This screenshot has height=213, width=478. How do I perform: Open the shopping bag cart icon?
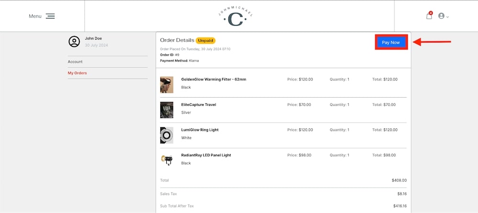(x=429, y=16)
